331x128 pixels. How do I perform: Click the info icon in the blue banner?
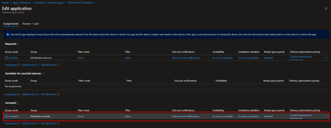(8, 34)
